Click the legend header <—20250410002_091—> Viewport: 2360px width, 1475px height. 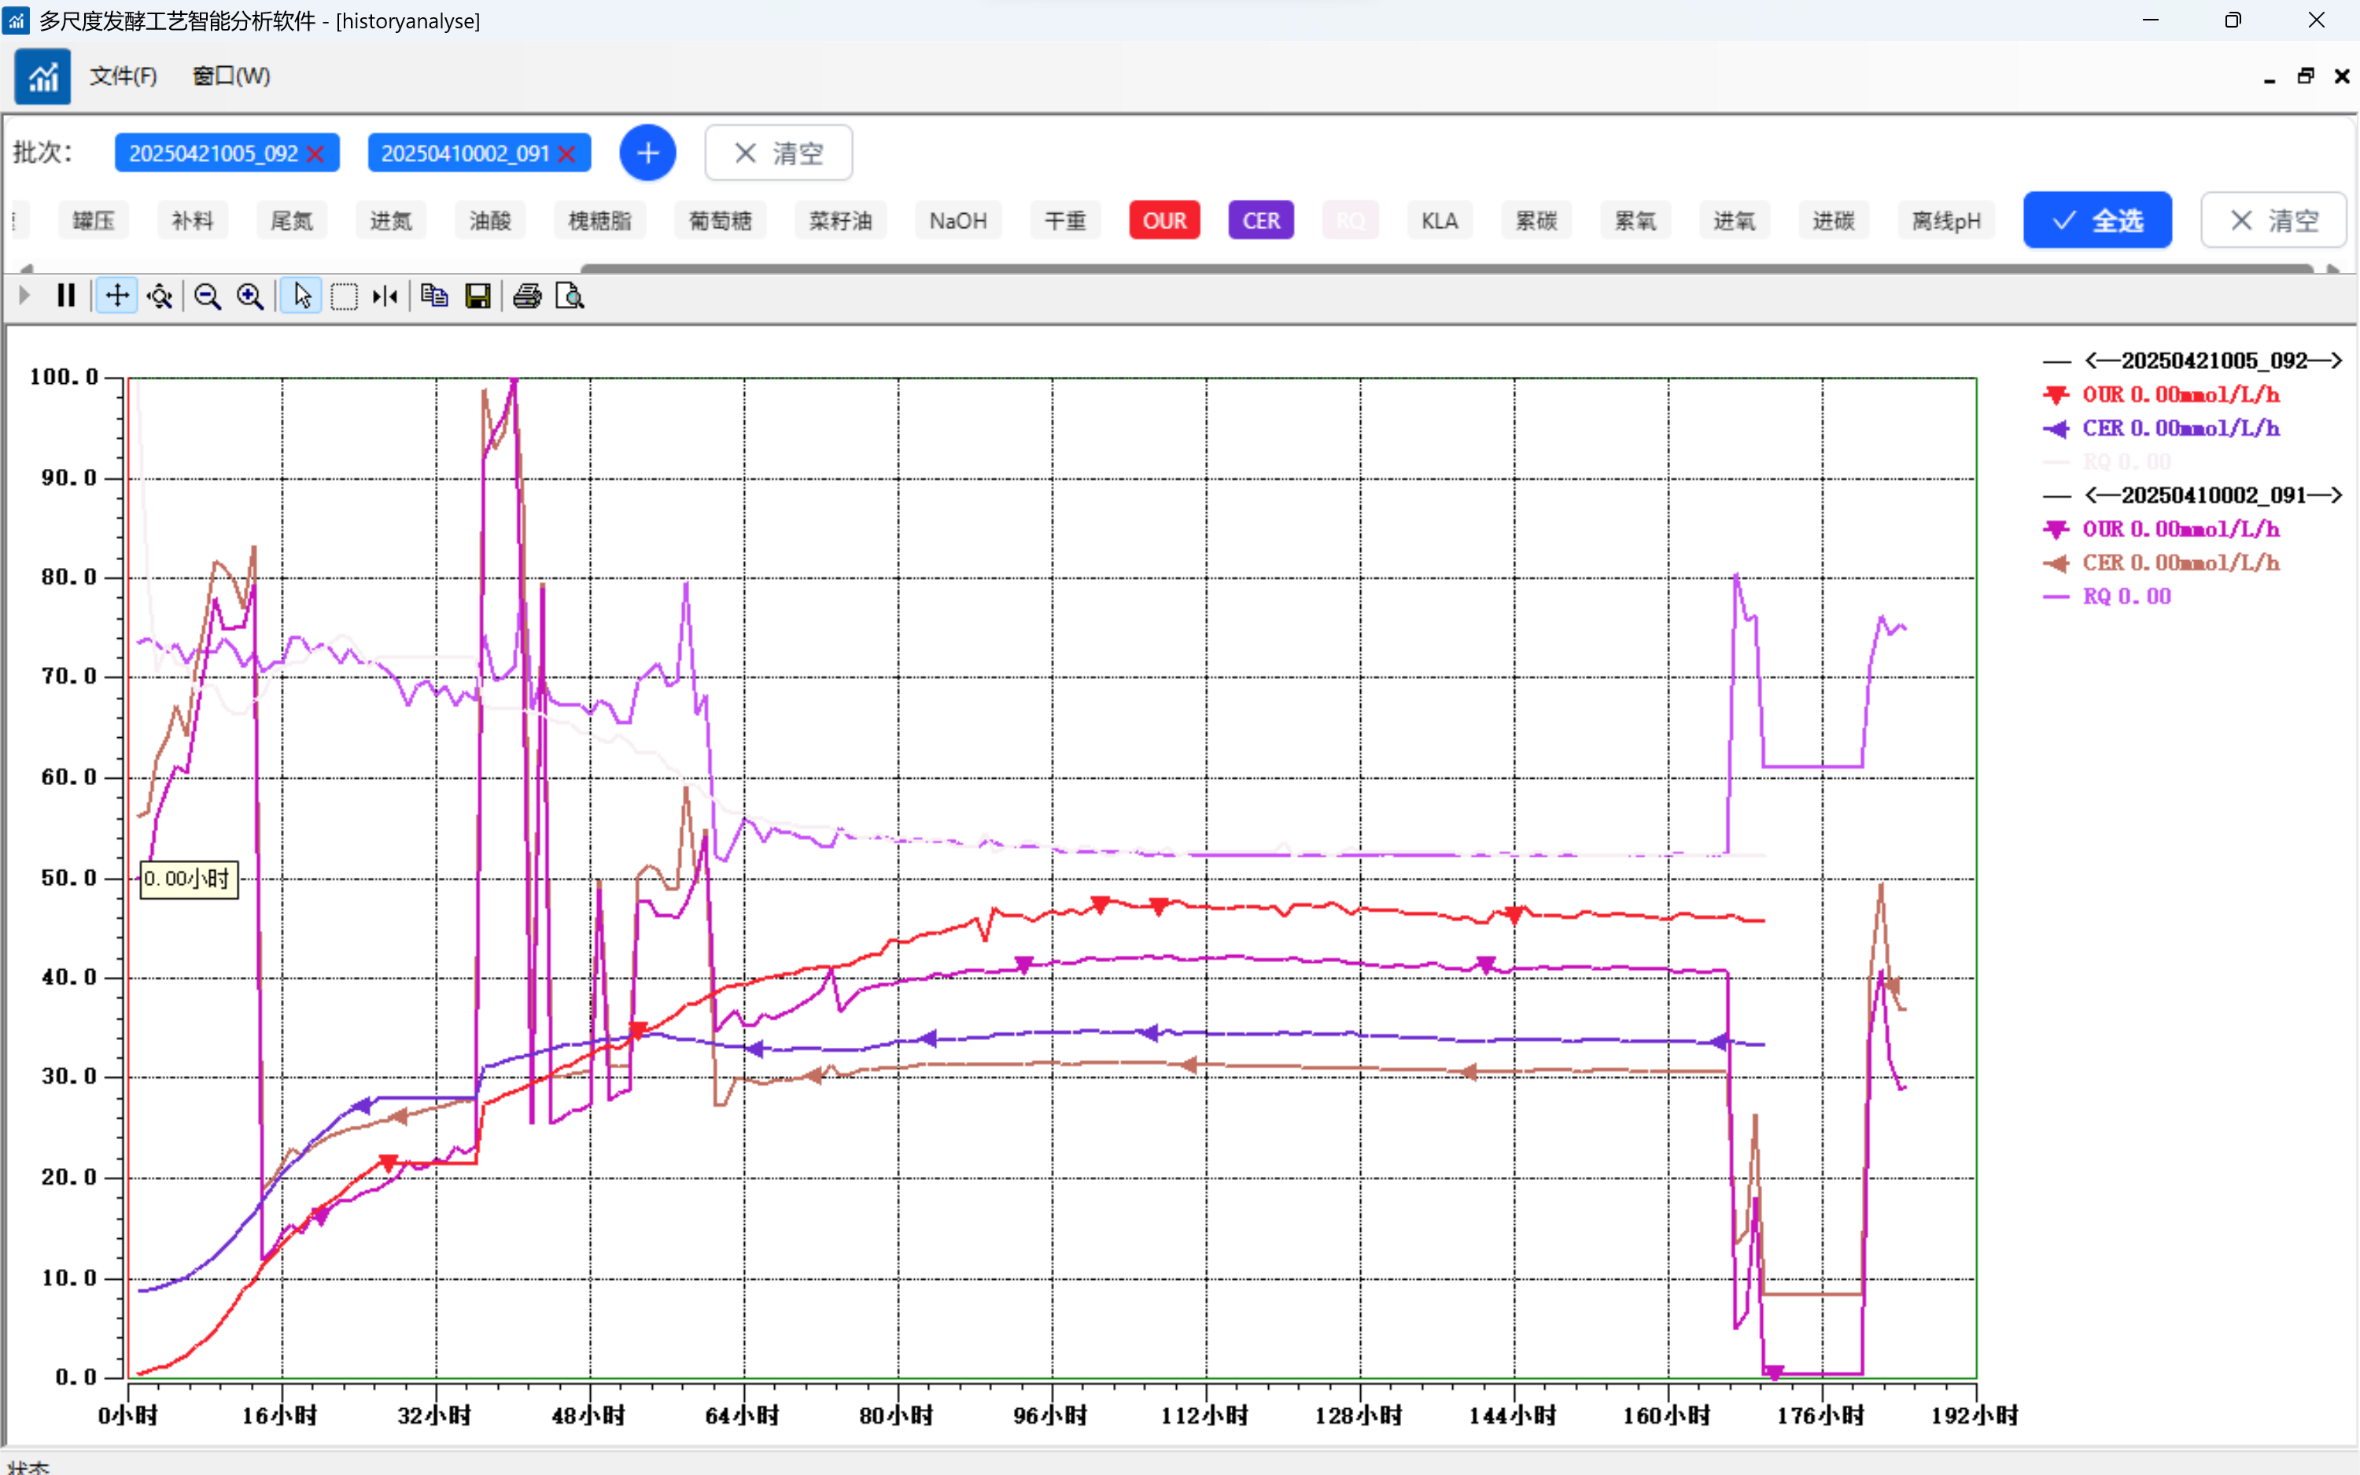coord(2193,496)
